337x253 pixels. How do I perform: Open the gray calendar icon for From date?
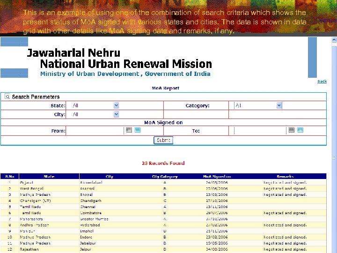click(129, 130)
